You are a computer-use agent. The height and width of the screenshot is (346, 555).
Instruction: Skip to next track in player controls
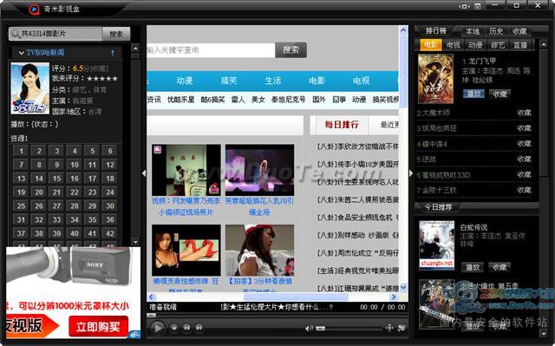click(x=199, y=328)
